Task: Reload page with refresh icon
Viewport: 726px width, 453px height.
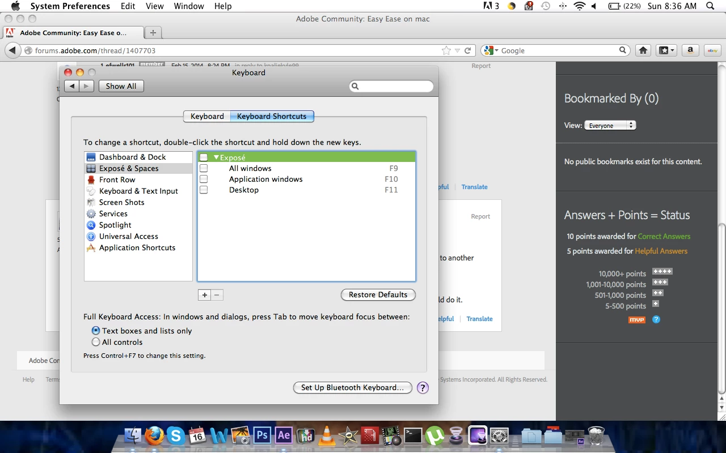Action: (x=468, y=50)
